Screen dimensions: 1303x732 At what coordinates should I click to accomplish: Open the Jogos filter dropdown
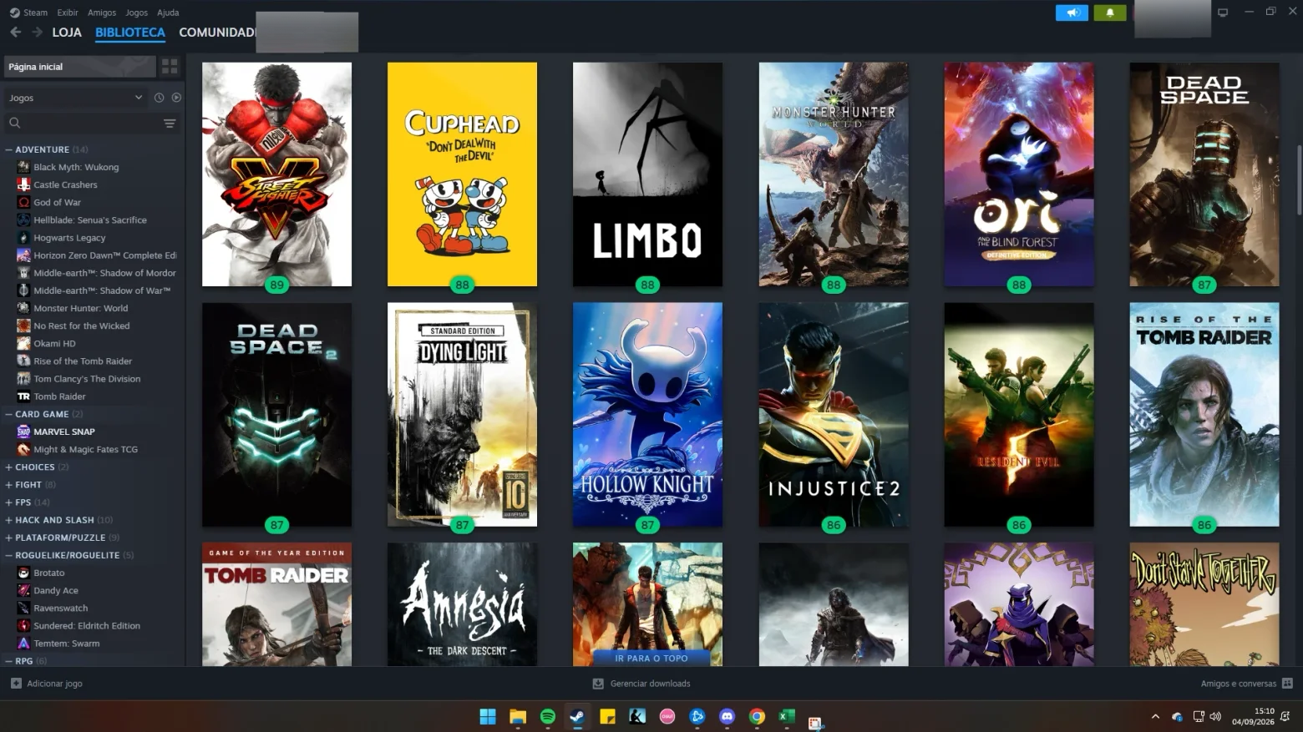pos(76,98)
